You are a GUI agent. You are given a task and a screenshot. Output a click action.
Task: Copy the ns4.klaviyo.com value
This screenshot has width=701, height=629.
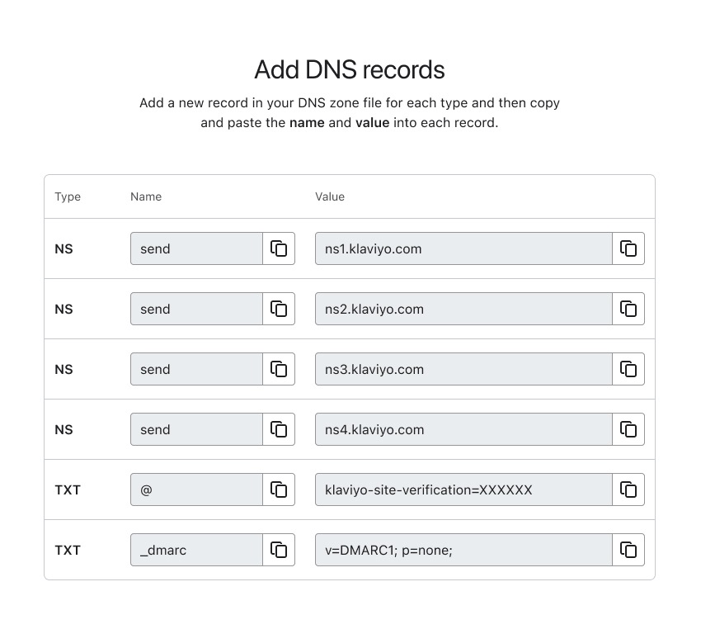628,429
